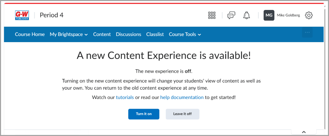The width and height of the screenshot is (329, 136).
Task: Click the G-W Publisher logo
Action: pos(22,15)
